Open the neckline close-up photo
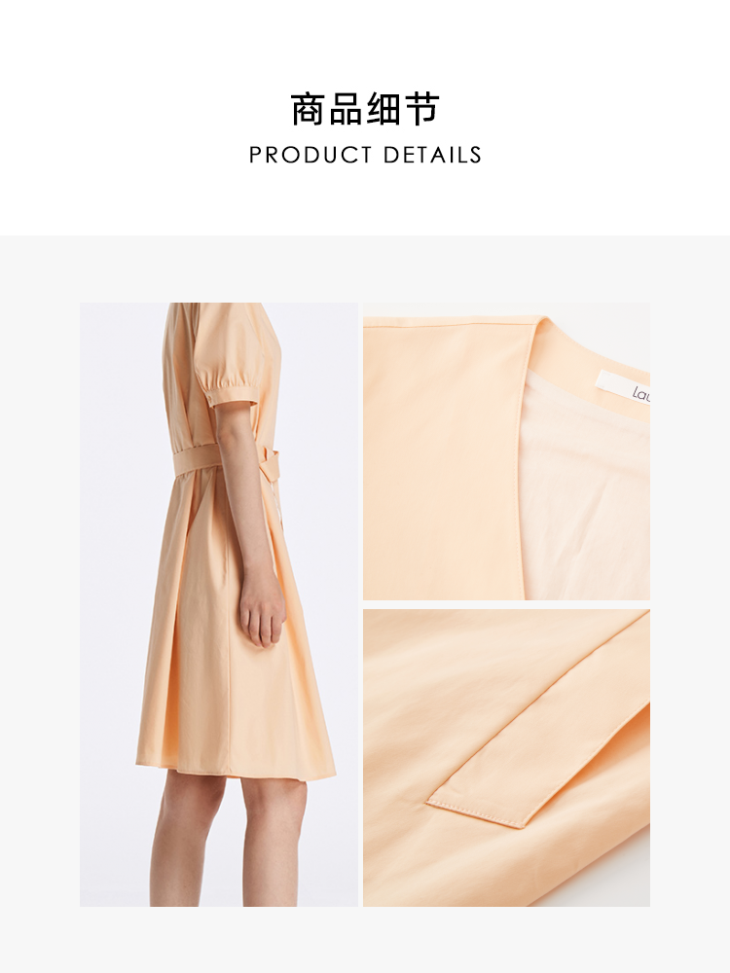Image resolution: width=730 pixels, height=973 pixels. pyautogui.click(x=506, y=451)
